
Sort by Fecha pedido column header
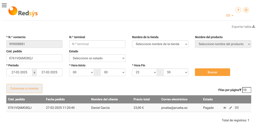click(x=55, y=99)
